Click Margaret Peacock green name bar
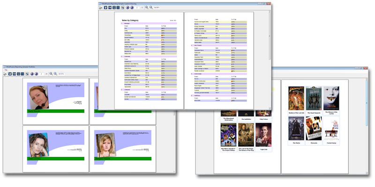Screen dimensions: 375x187 123,158
